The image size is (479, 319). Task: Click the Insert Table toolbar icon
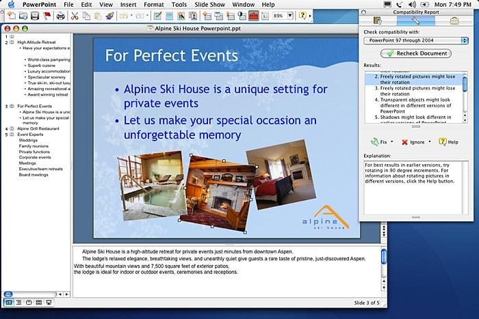169,16
